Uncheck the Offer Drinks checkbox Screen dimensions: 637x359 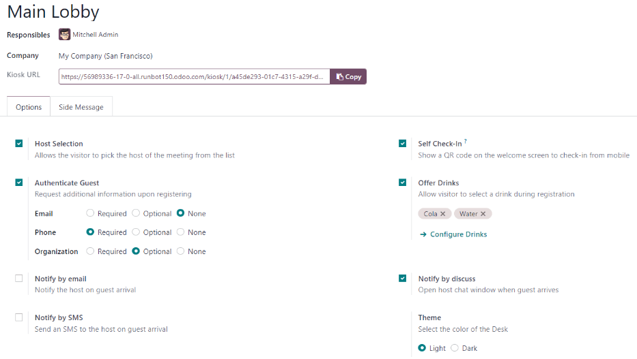(x=403, y=183)
